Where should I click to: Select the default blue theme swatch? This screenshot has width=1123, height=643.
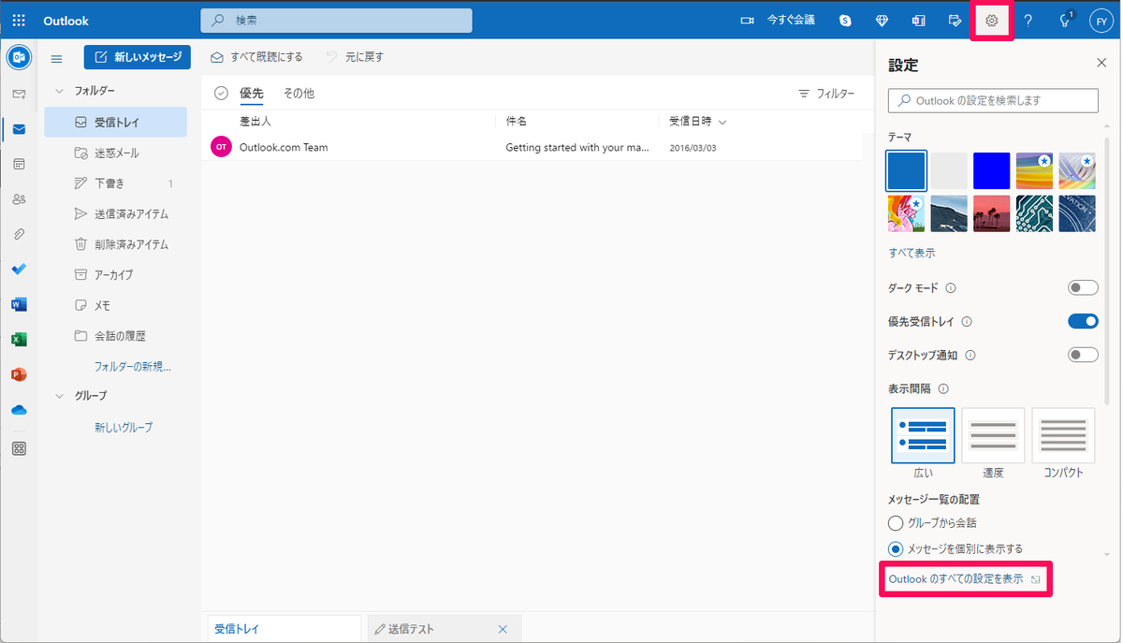click(906, 171)
